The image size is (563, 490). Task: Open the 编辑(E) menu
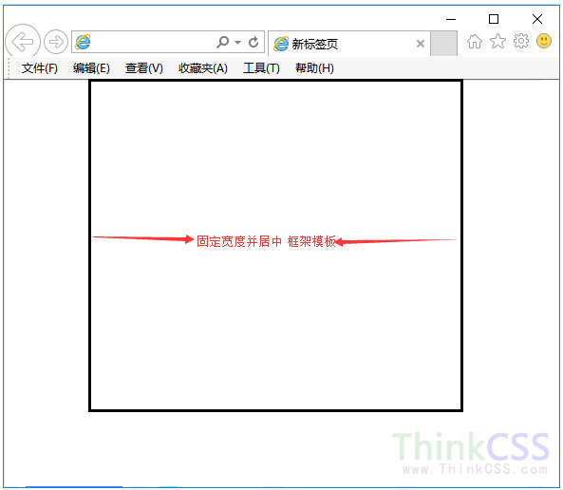pos(91,67)
